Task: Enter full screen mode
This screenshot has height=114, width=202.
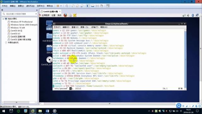Action: tap(97, 6)
